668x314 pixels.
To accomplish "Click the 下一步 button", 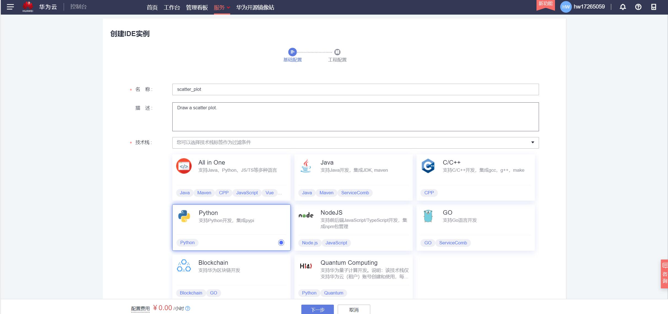I will click(317, 310).
